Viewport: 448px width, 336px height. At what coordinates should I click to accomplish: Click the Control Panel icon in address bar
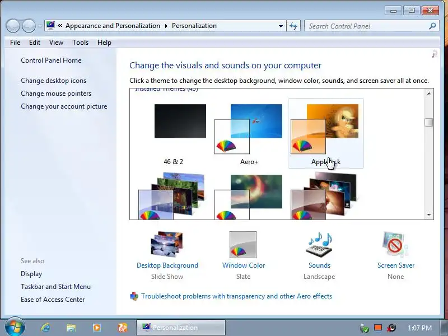click(50, 25)
